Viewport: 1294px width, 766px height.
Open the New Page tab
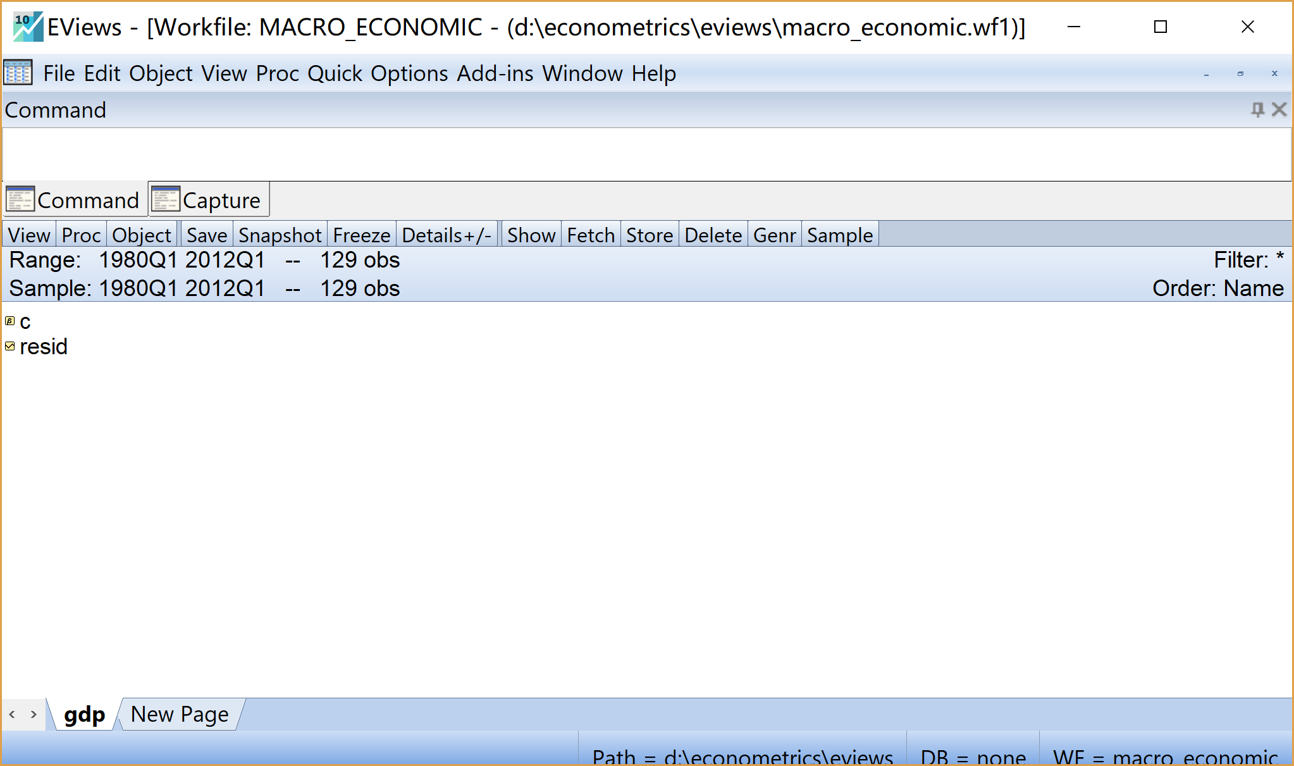click(x=180, y=714)
